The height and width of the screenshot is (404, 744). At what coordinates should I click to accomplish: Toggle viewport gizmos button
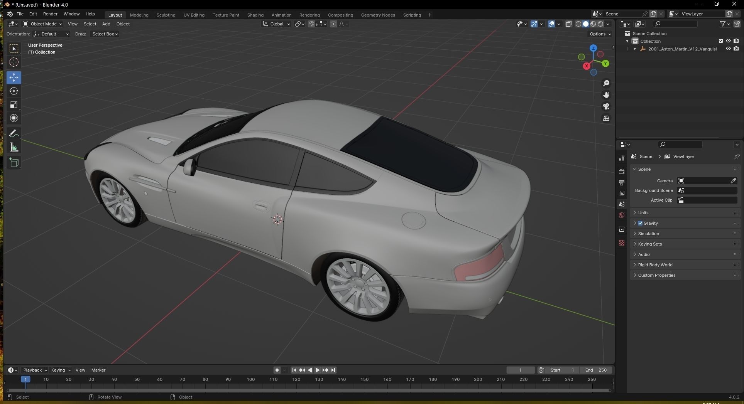pyautogui.click(x=534, y=24)
